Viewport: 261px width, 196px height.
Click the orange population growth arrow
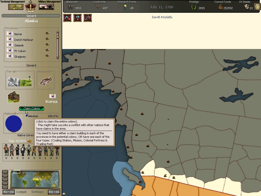tap(30, 141)
